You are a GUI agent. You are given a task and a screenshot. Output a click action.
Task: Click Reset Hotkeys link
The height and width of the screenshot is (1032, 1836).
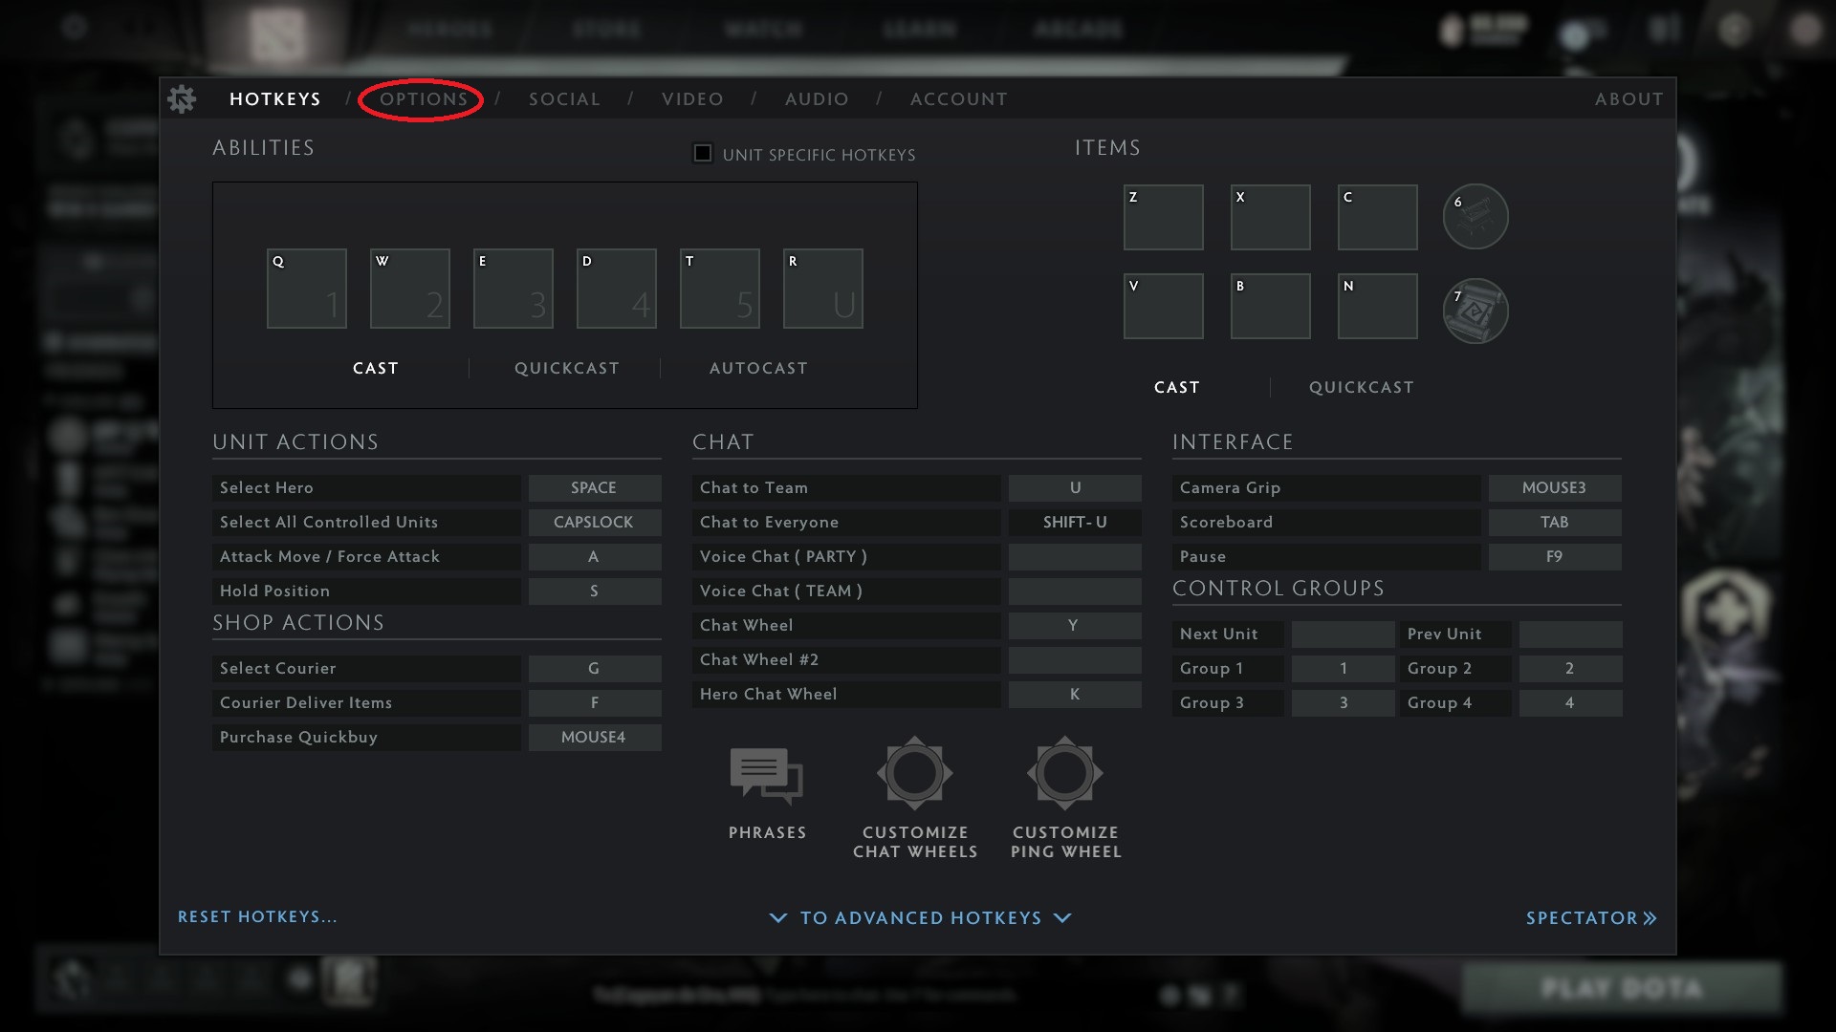pos(257,916)
